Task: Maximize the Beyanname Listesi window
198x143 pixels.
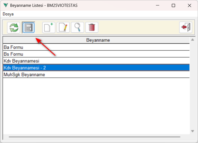Action: [x=173, y=5]
